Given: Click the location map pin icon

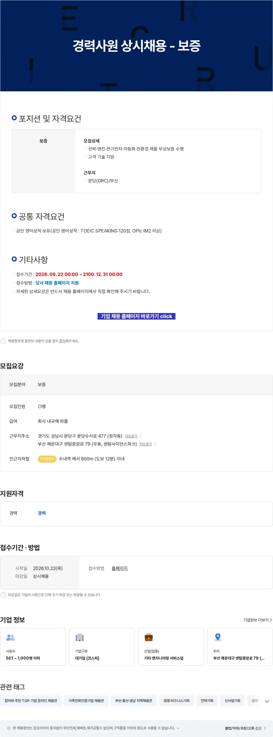Looking at the screenshot, I should tap(218, 637).
